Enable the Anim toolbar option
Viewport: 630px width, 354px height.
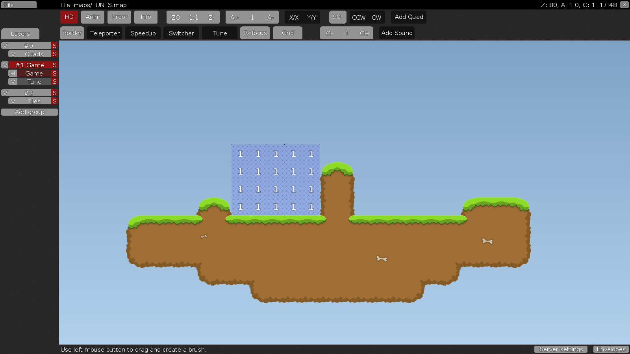(93, 17)
